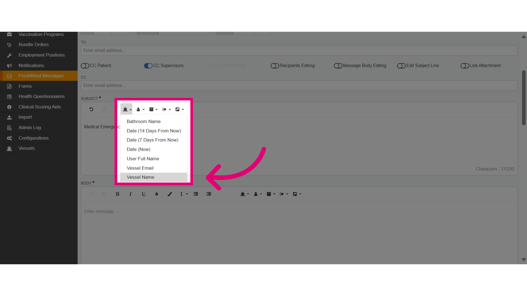Insert Date (14 Days From Now) variable
This screenshot has width=527, height=296.
[x=154, y=131]
